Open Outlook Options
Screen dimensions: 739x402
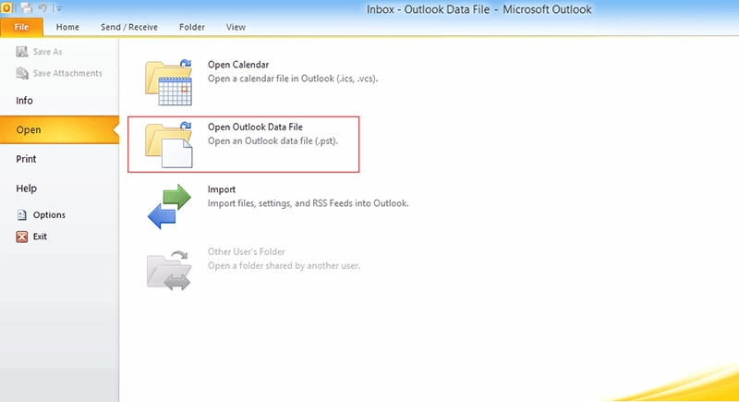49,215
